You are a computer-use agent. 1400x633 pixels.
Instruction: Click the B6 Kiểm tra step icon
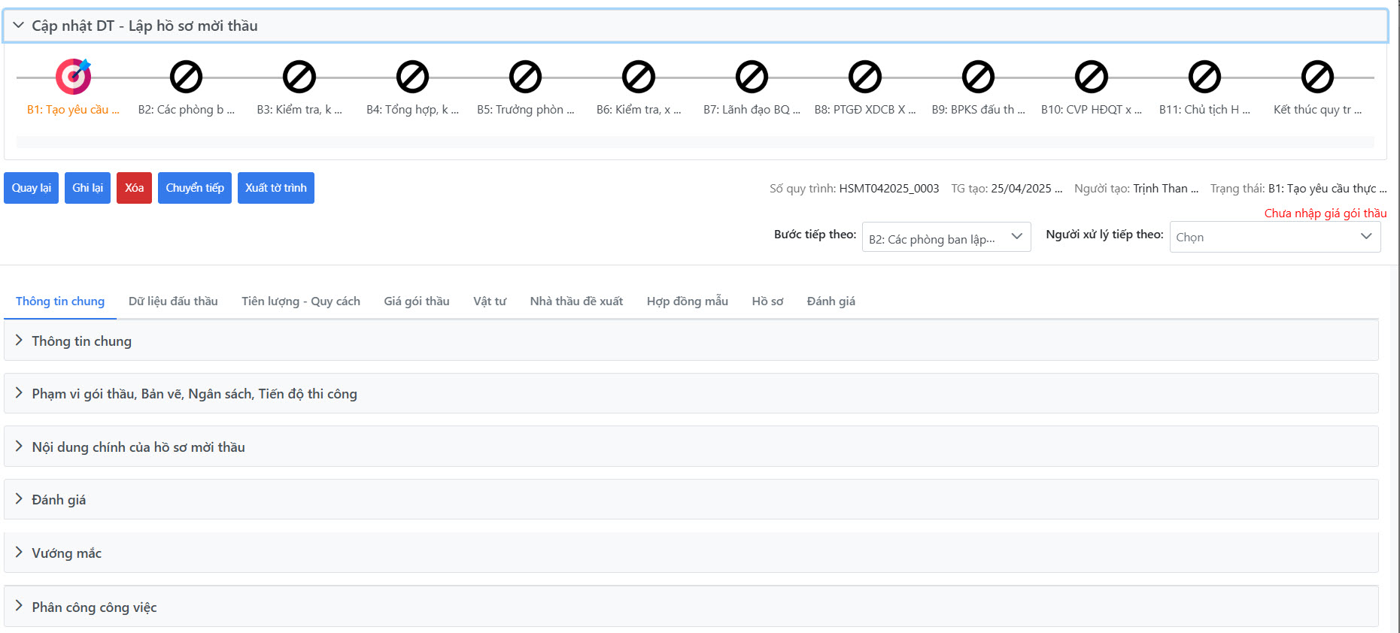coord(639,77)
